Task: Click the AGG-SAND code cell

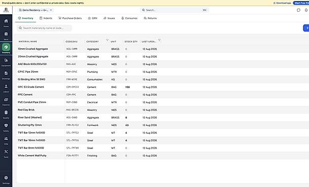Action: tap(72, 117)
